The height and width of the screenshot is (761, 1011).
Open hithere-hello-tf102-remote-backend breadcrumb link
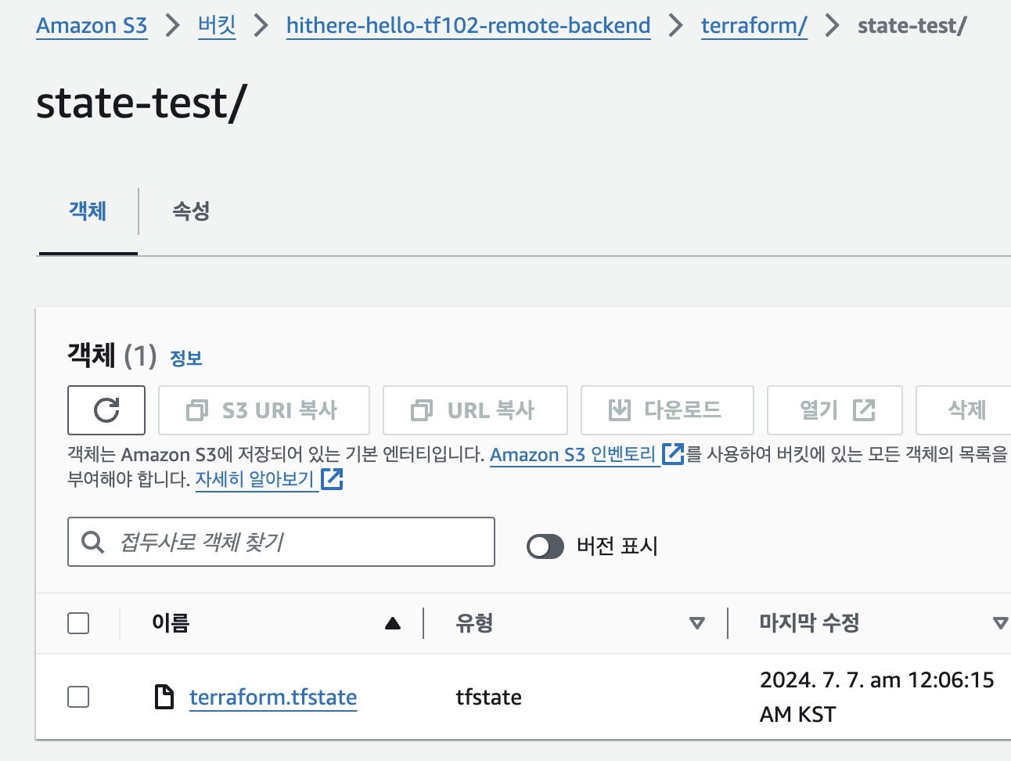[468, 26]
